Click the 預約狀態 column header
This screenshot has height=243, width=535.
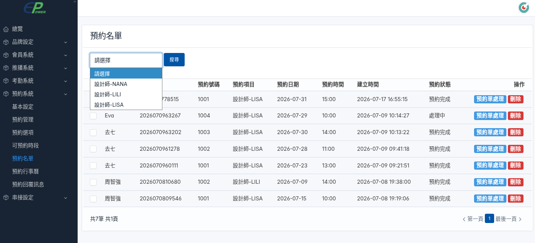[x=440, y=84]
